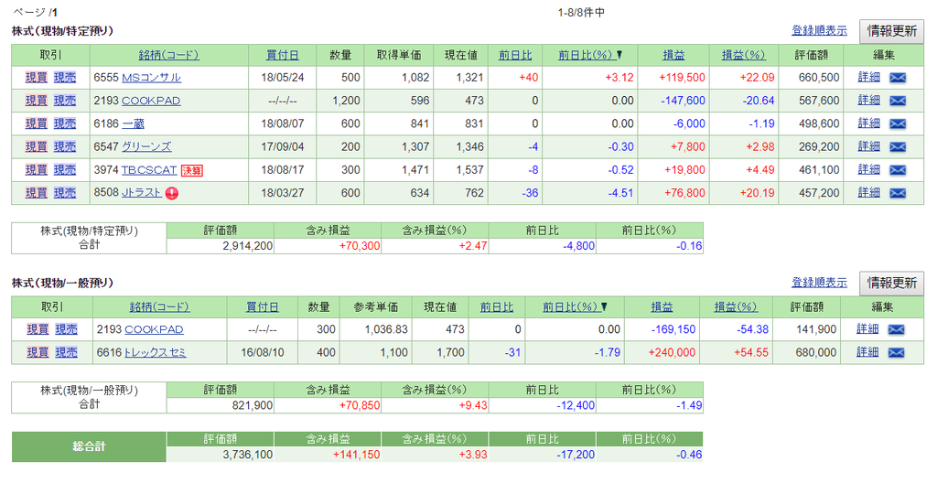Click 現売 for COOKPAD with 300 shares
Screen dimensions: 937x483
(x=66, y=329)
